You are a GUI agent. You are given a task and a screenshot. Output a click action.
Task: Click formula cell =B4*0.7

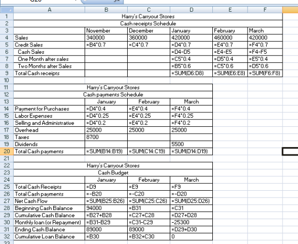coord(106,45)
